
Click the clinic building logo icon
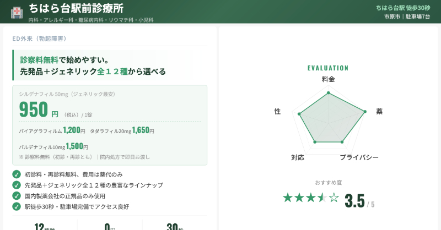click(x=17, y=12)
